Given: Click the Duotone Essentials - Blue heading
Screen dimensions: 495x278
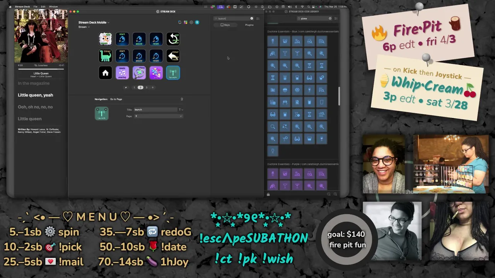Looking at the screenshot, I should pos(303,32).
